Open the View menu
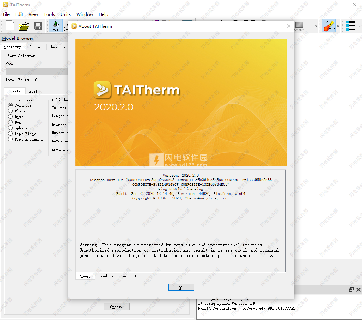Screen dimensions: 362x320 33,14
